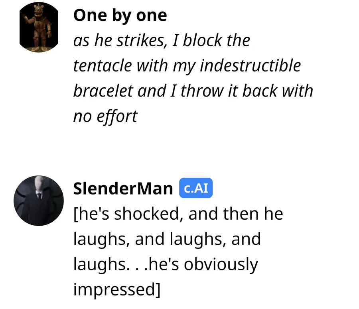Screen dimensions: 359x309
Task: Click the c.AI badge next to SlenderMan
Action: click(x=196, y=188)
